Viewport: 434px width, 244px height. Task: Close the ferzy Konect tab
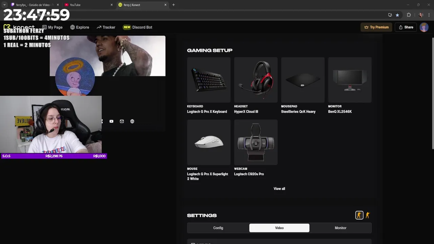coord(165,5)
